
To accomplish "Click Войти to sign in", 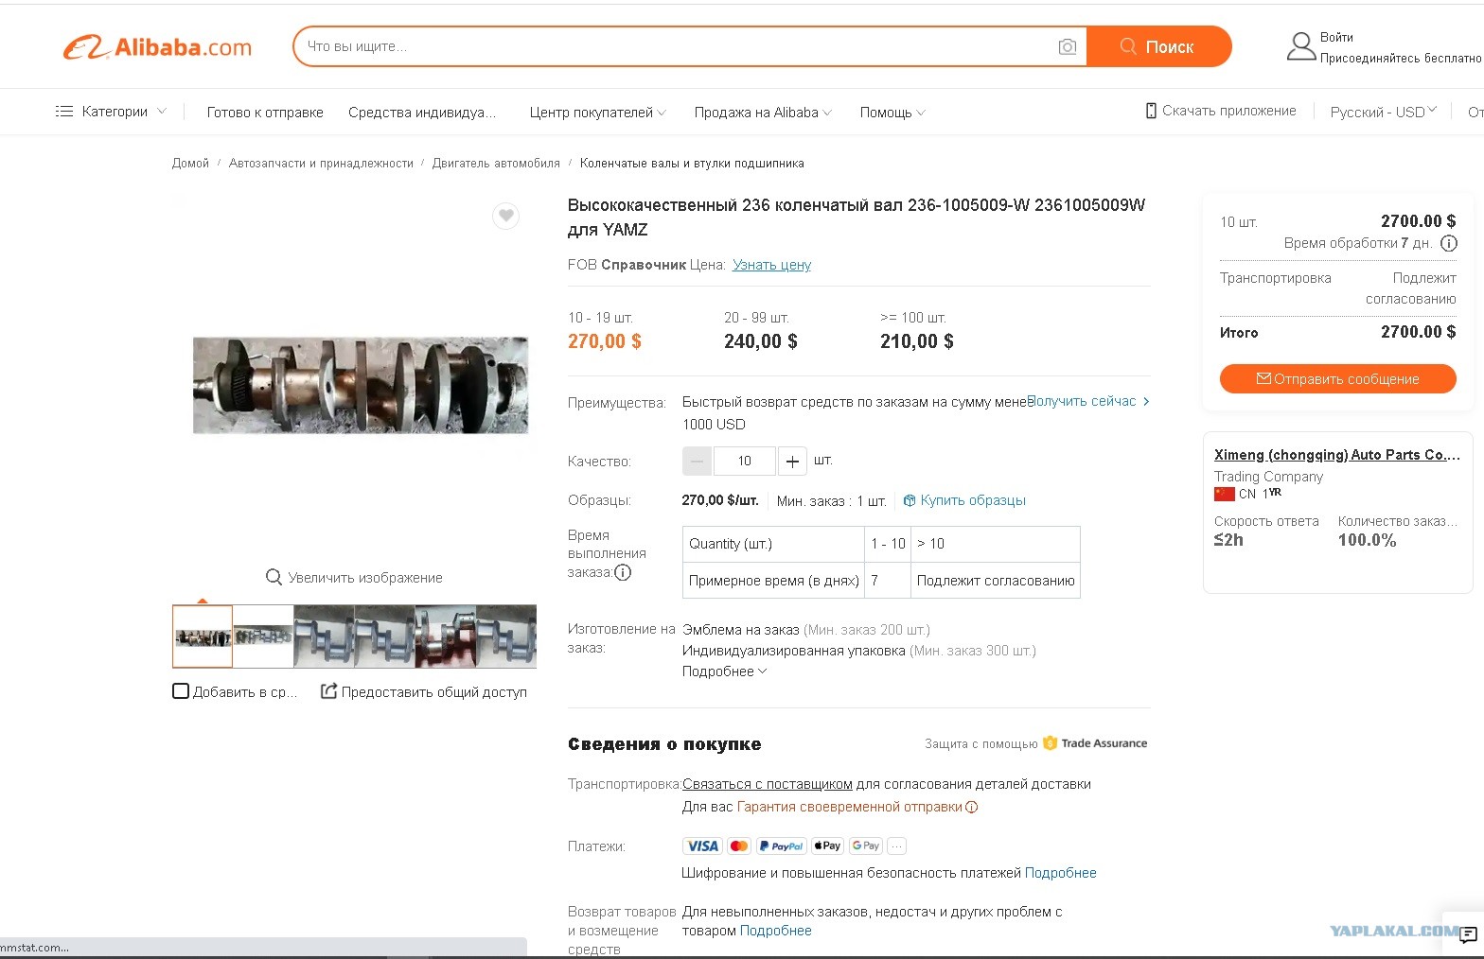I will click(x=1336, y=38).
